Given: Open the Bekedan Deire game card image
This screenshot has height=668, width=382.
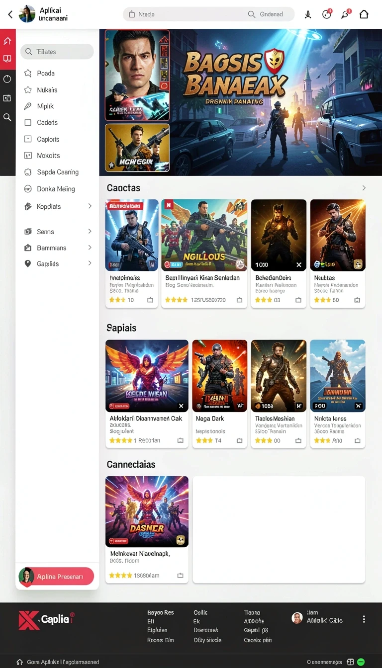Looking at the screenshot, I should click(x=279, y=235).
